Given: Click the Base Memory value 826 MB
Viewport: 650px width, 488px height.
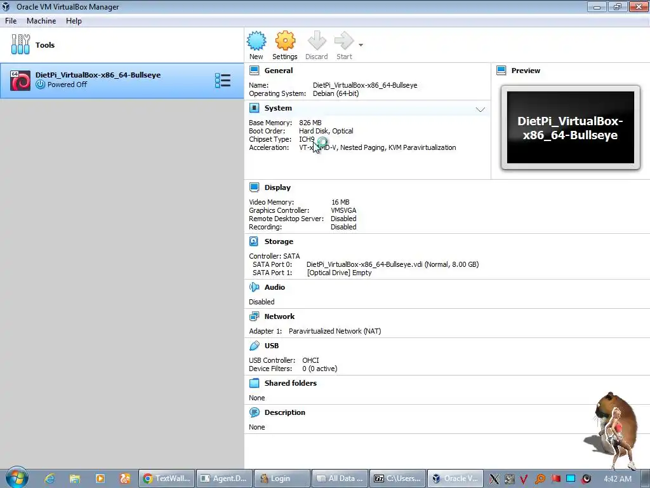Looking at the screenshot, I should pos(310,123).
